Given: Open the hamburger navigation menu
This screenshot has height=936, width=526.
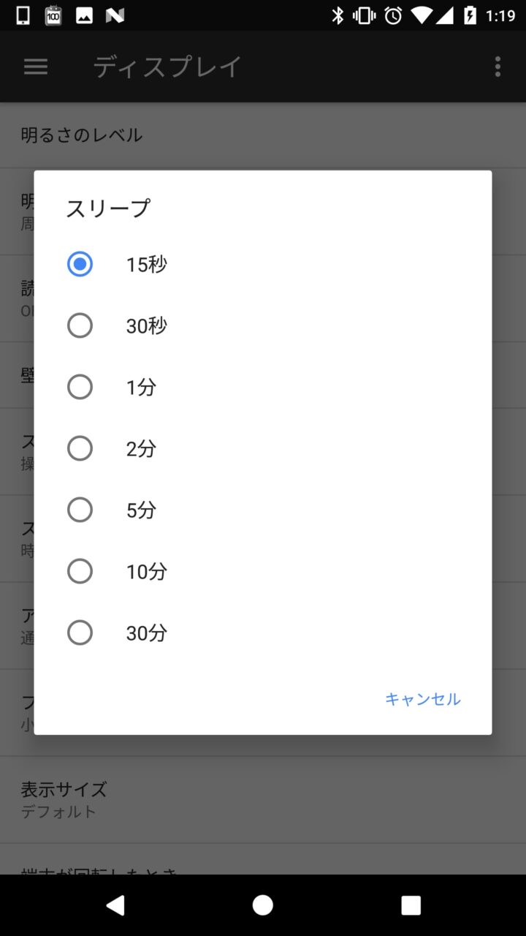Looking at the screenshot, I should point(36,67).
